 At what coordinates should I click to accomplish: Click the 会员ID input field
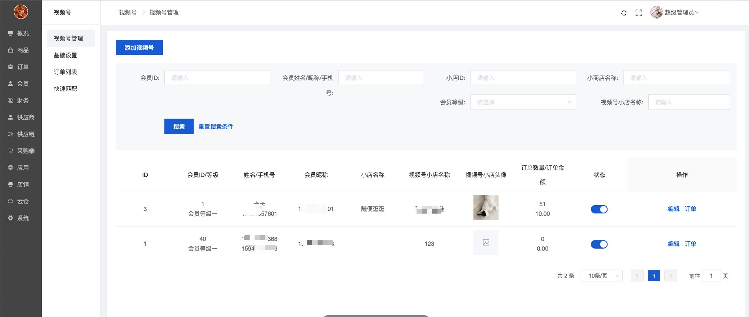(218, 78)
